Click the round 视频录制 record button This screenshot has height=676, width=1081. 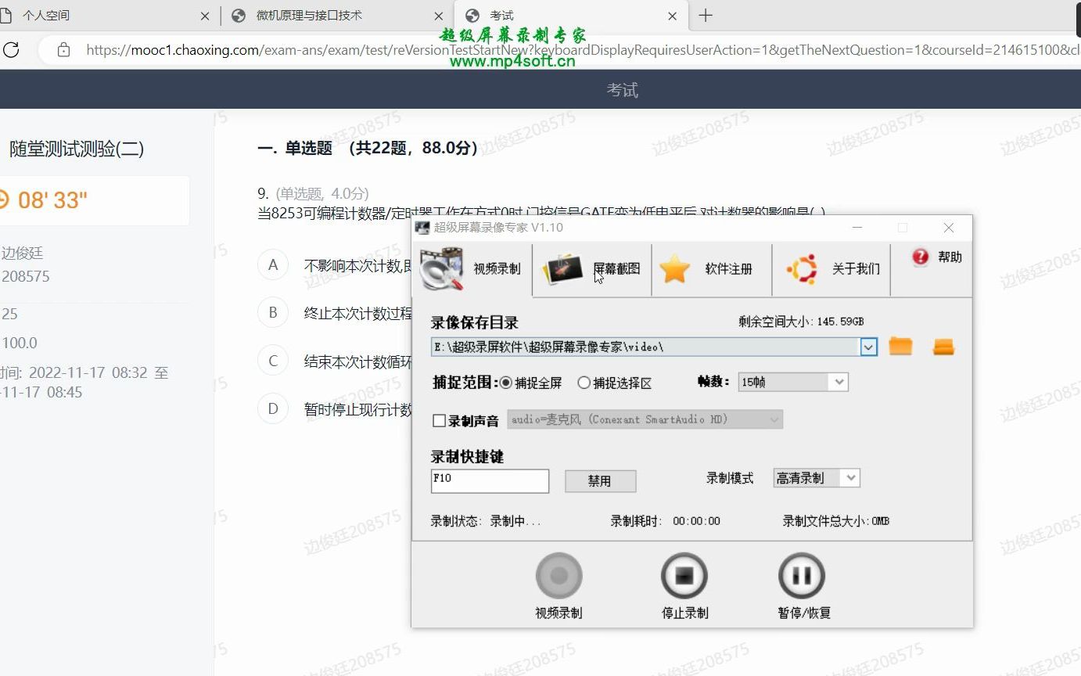[558, 577]
